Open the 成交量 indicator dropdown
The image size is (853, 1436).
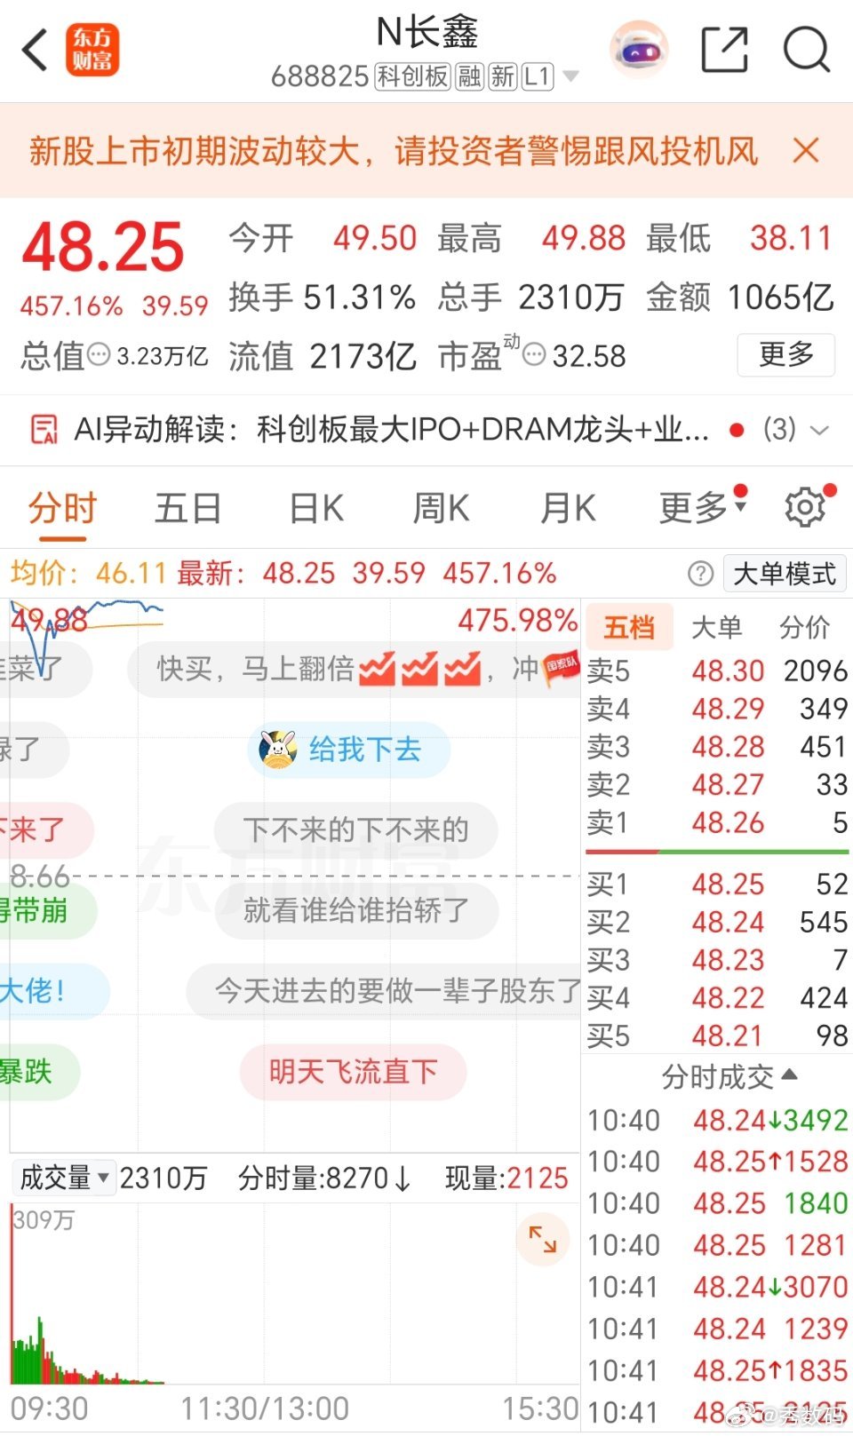(x=64, y=1178)
